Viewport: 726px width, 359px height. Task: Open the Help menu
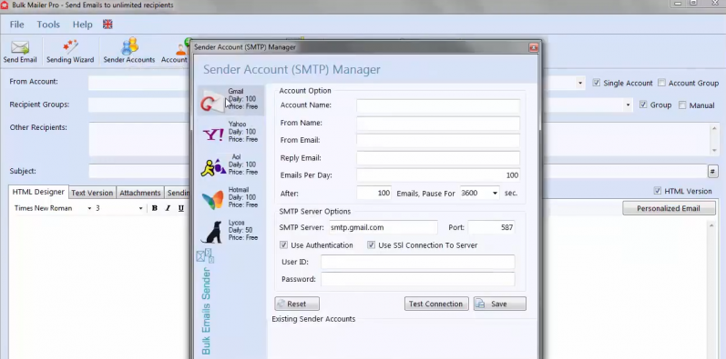click(x=82, y=25)
